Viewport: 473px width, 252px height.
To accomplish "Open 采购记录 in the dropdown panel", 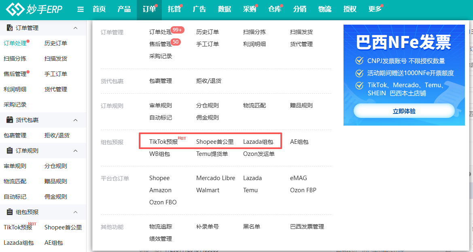I will tap(161, 56).
